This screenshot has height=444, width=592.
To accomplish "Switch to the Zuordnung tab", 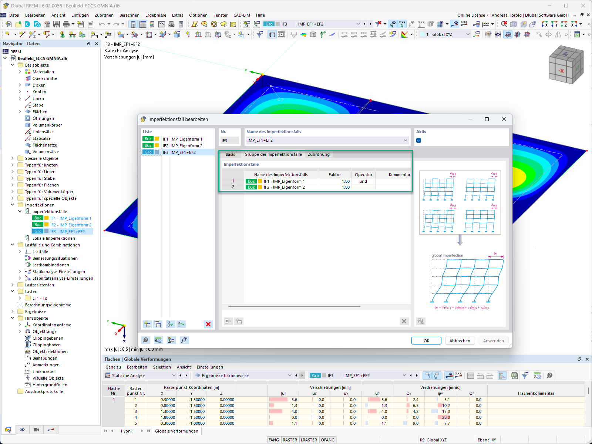I will pos(319,154).
